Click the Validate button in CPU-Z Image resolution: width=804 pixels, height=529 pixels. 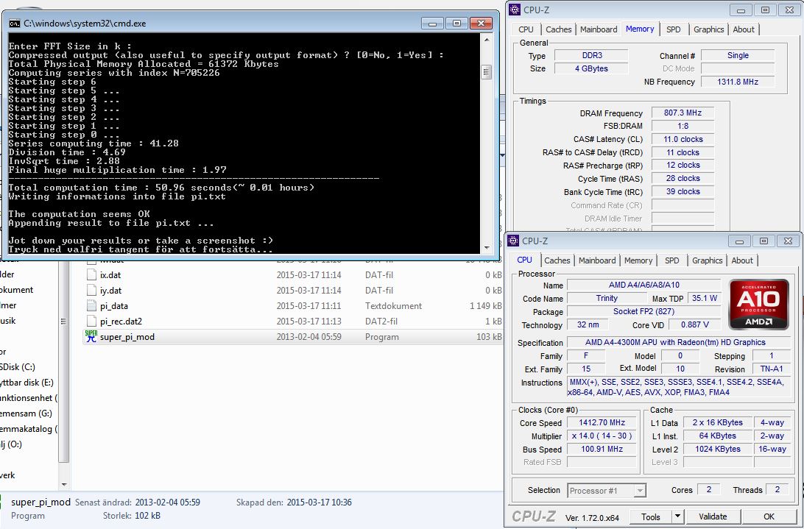point(713,516)
